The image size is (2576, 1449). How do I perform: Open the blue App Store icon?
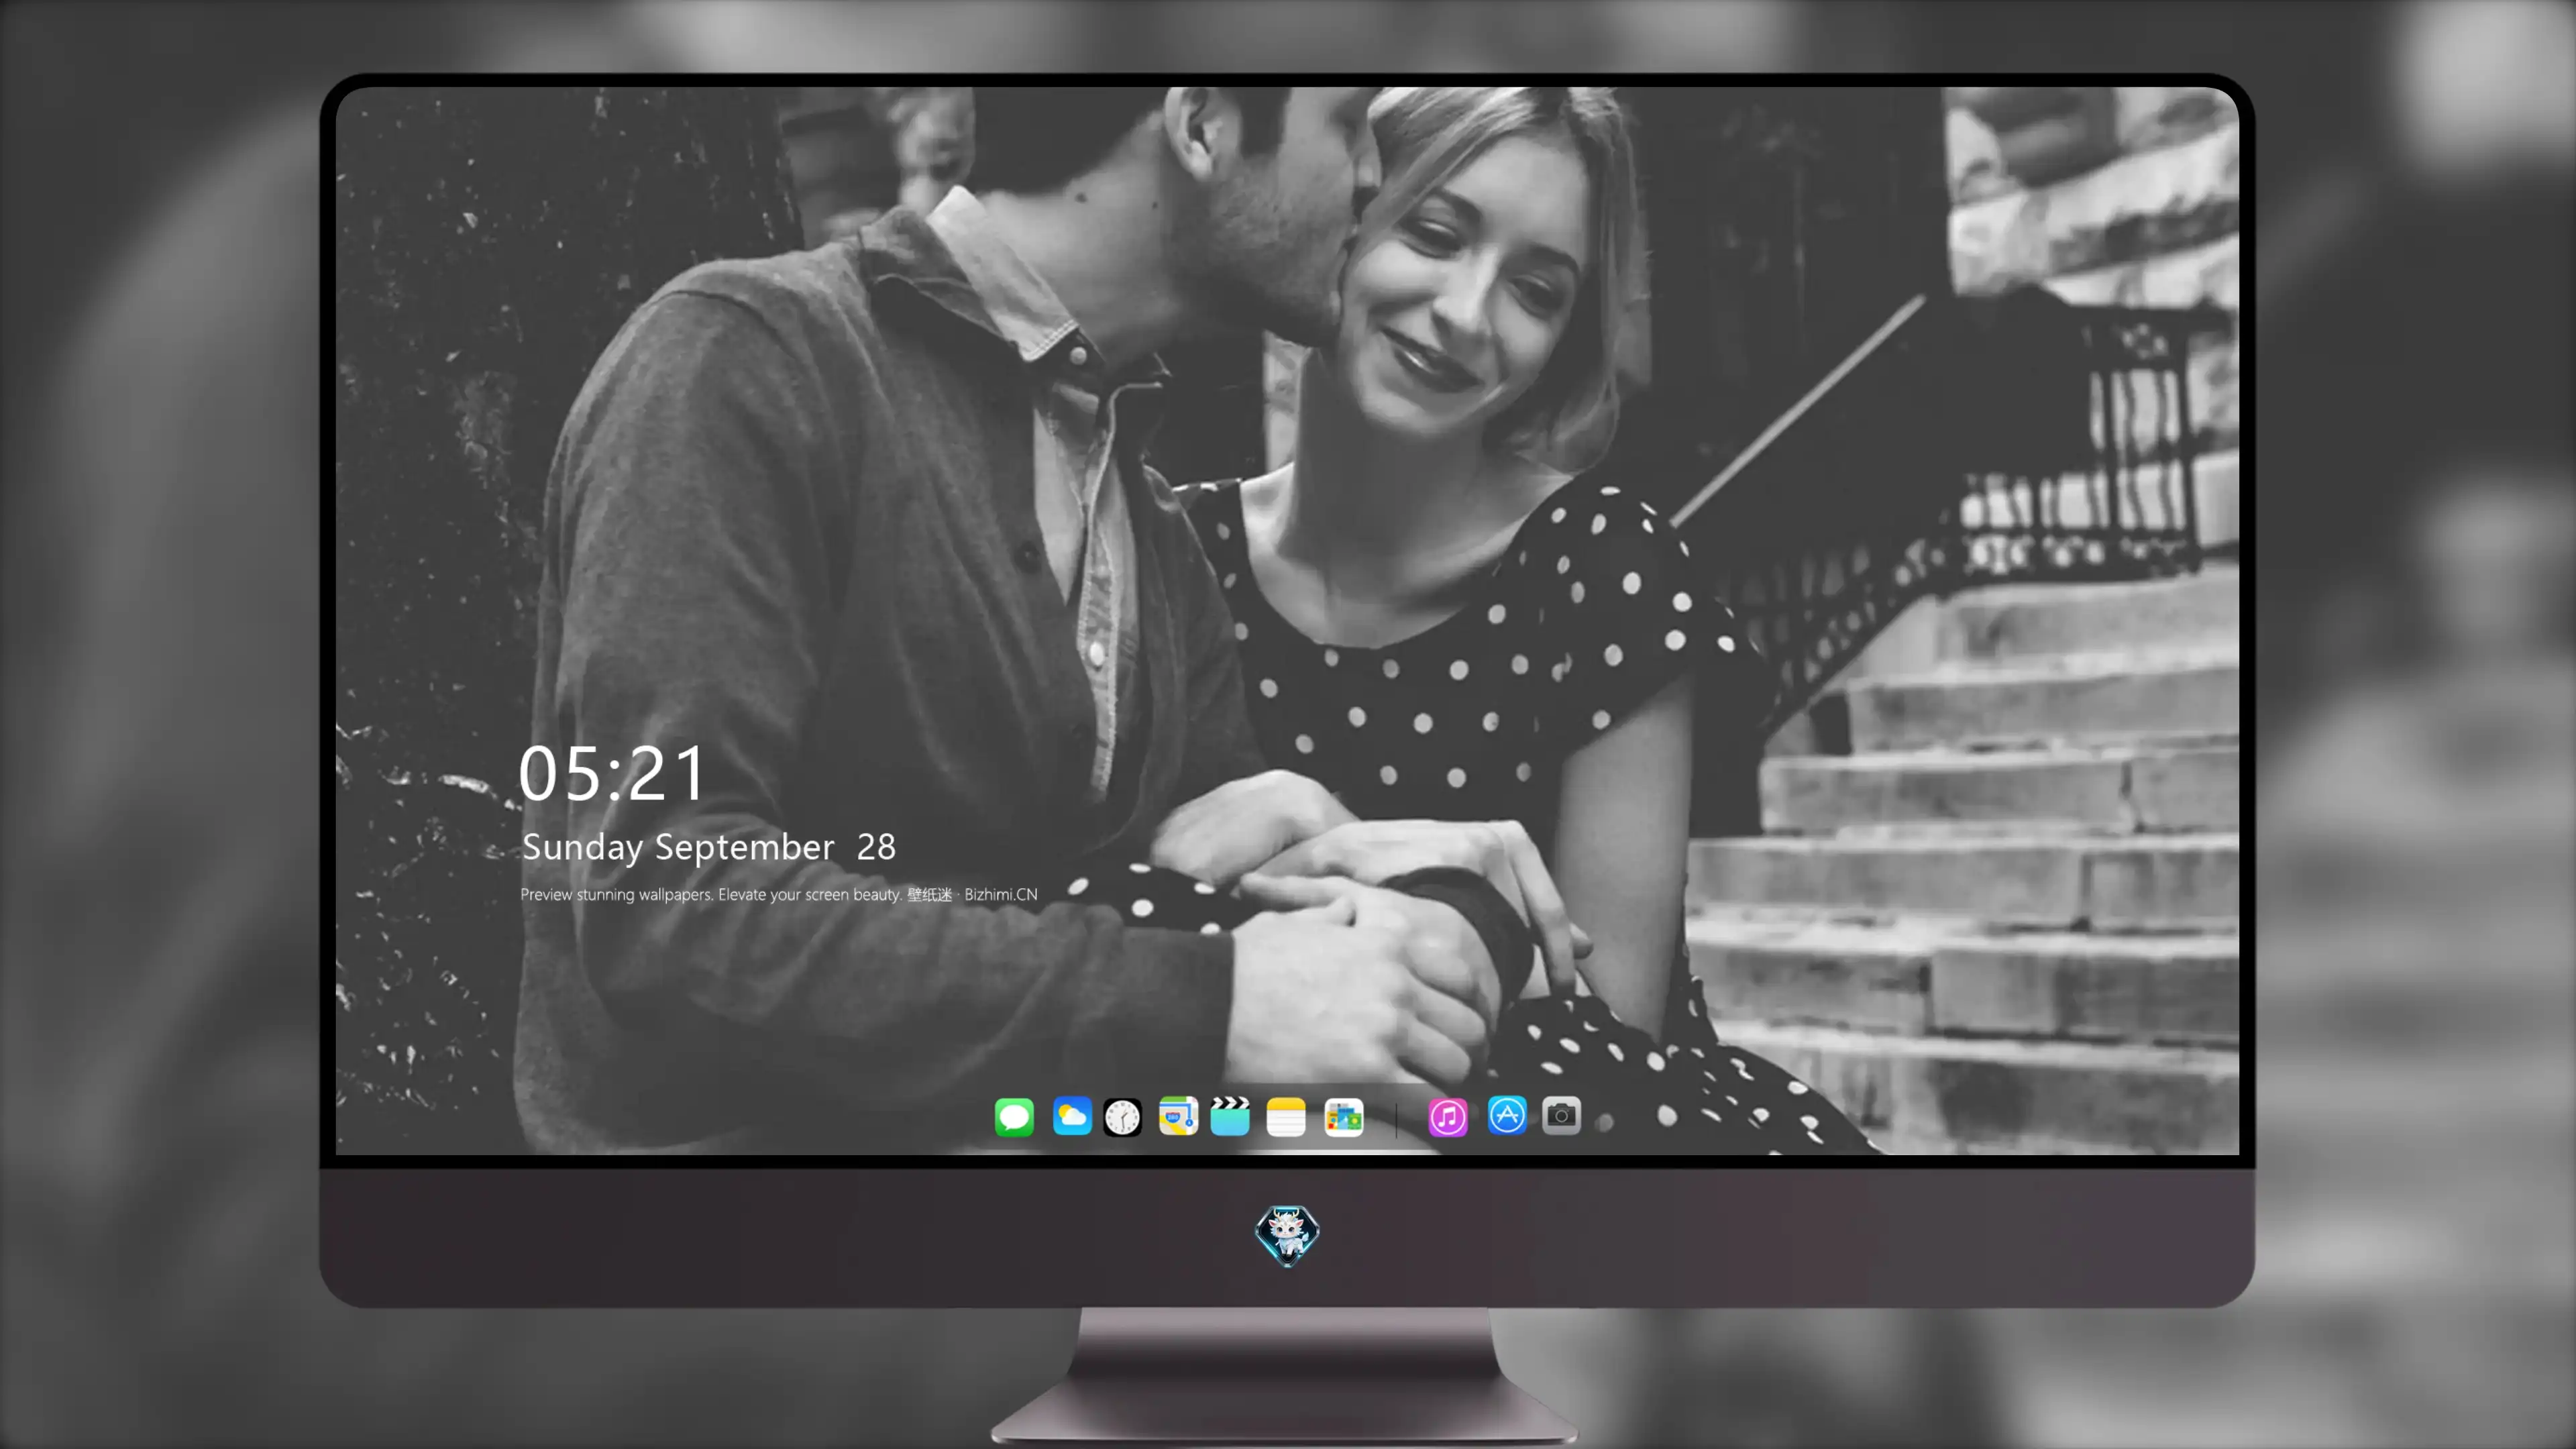tap(1507, 1115)
